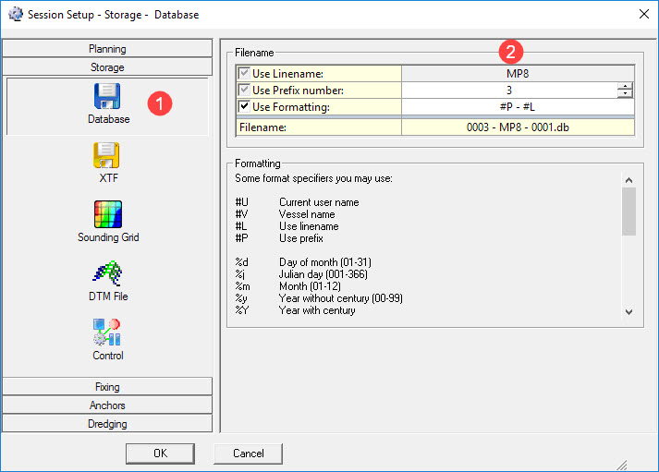The width and height of the screenshot is (659, 472).
Task: Toggle the Use Linename checkbox
Action: click(x=244, y=73)
